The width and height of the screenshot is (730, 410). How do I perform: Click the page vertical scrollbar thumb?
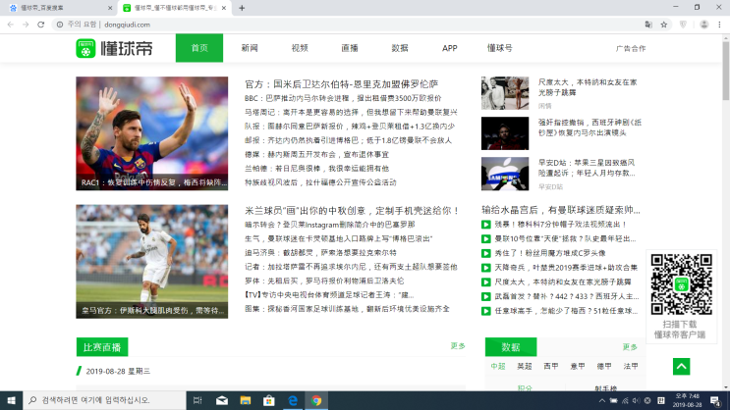point(726,71)
